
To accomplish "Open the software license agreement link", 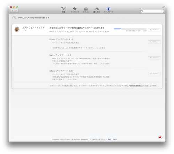I will [131, 86].
